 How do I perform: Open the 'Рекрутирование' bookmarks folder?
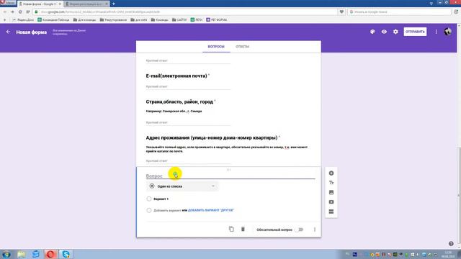coord(113,19)
